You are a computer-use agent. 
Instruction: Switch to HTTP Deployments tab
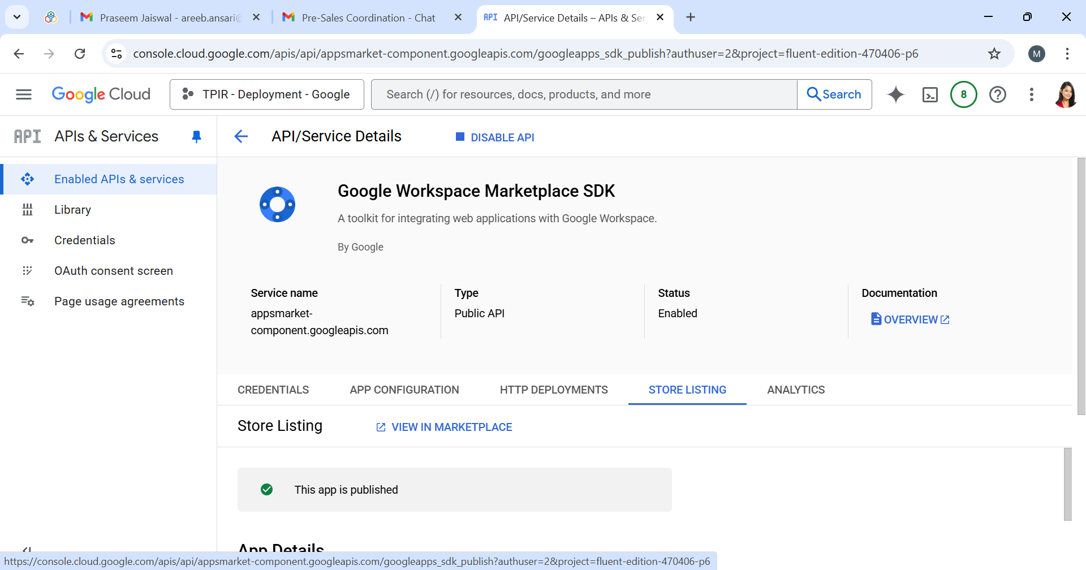click(554, 390)
